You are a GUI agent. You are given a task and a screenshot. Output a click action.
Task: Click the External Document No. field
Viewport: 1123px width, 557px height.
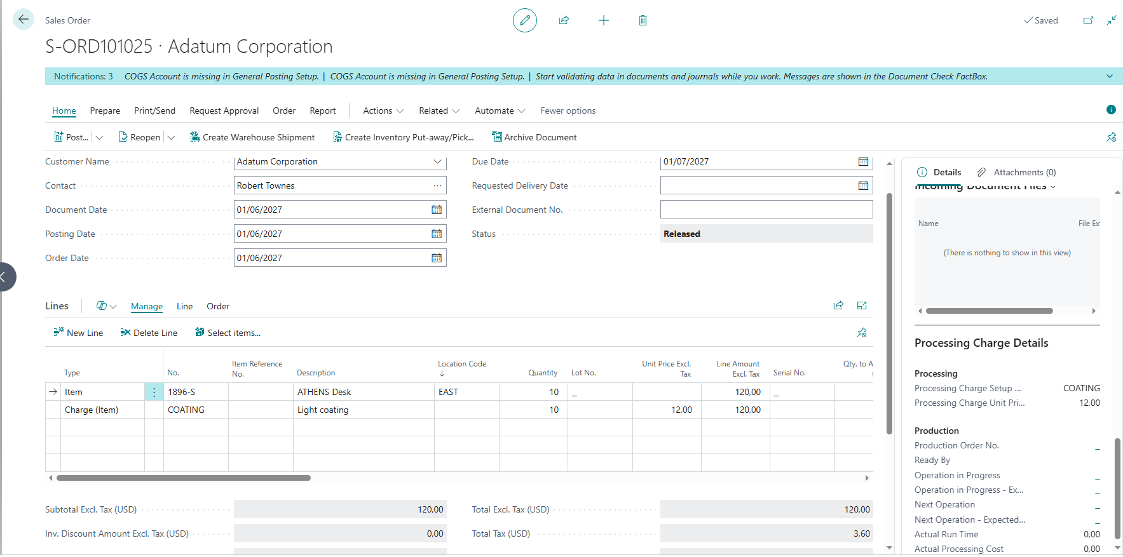point(766,210)
